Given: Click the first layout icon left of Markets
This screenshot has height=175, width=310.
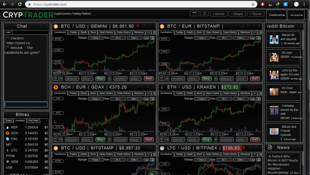Looking at the screenshot, I should click(x=194, y=14).
